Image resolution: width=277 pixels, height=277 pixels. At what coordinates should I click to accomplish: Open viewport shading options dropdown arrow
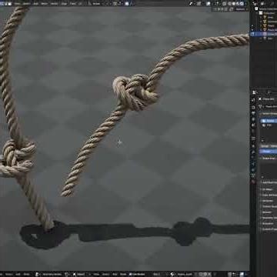(245, 4)
